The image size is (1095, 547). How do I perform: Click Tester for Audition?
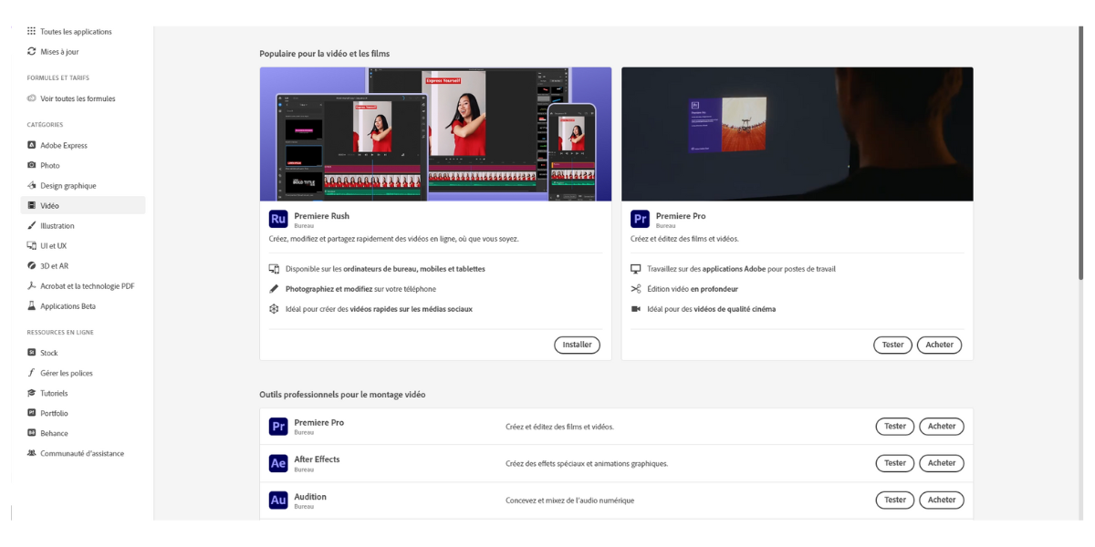895,500
